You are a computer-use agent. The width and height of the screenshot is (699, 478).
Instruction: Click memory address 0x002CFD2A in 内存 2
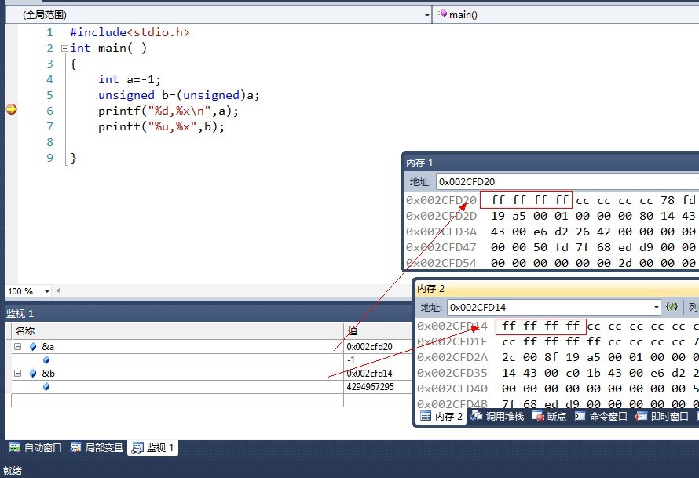coord(452,357)
